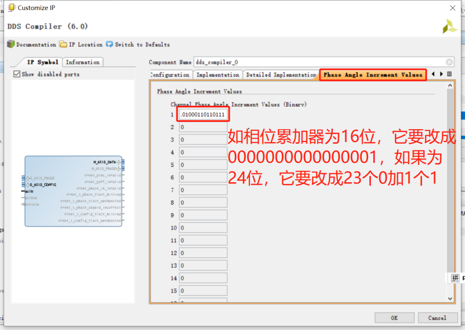465x330 pixels.
Task: Select the Phase Angle Increment Values tab
Action: click(373, 75)
